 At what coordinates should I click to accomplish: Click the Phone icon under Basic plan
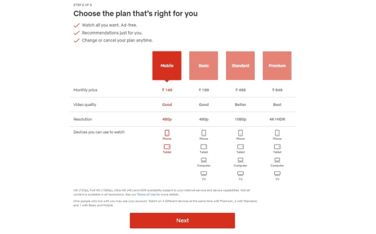204,133
